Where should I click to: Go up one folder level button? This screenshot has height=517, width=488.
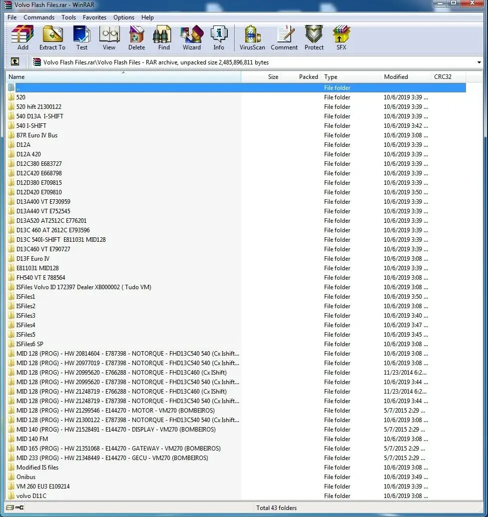[x=15, y=61]
